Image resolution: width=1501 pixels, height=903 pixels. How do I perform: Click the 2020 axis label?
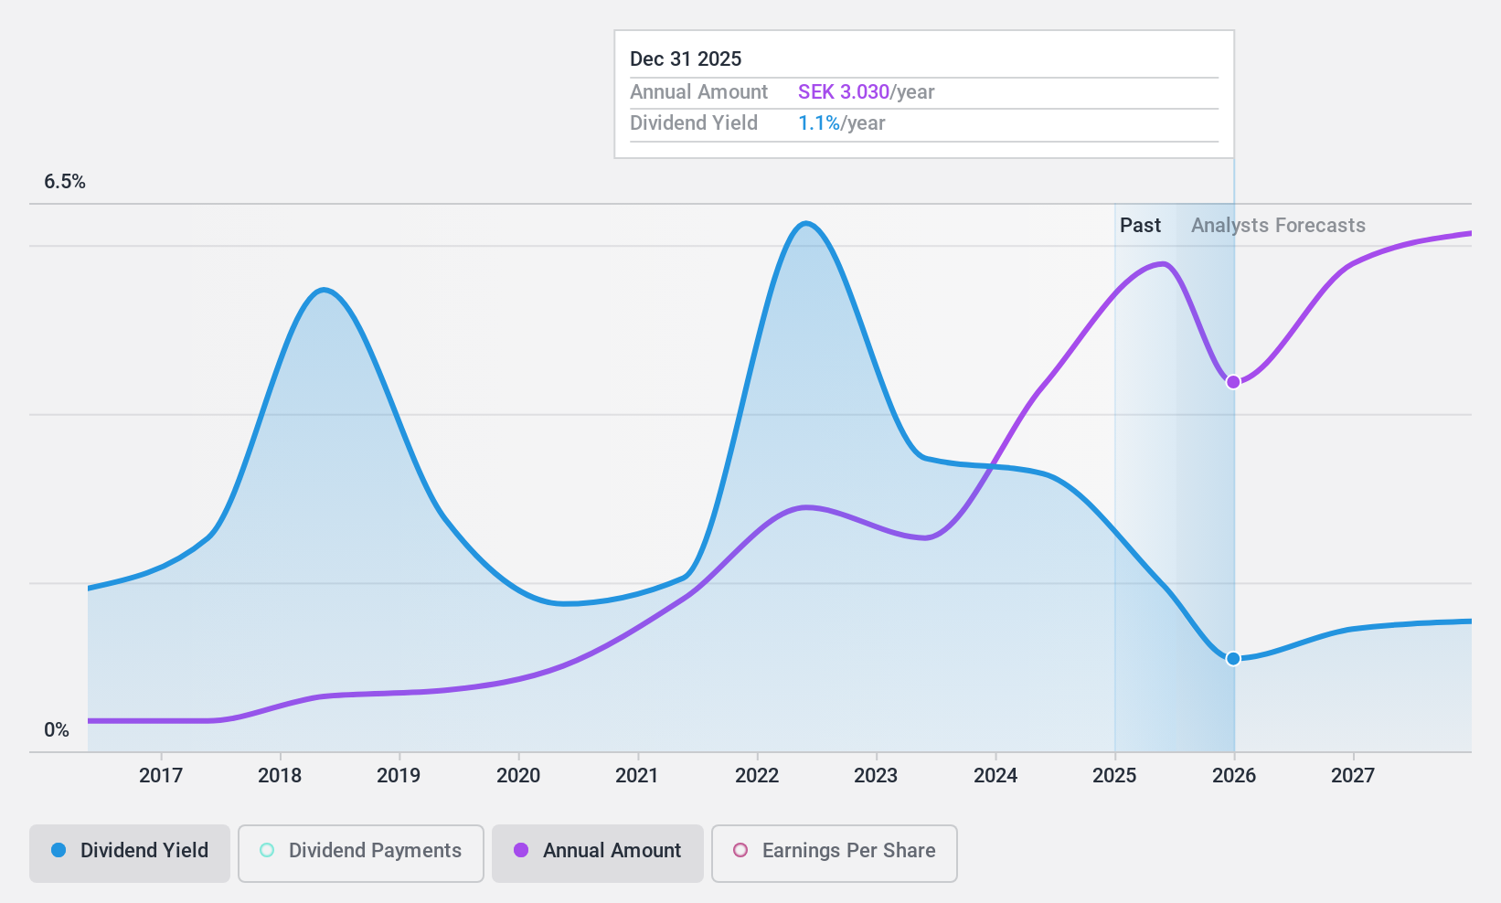pyautogui.click(x=518, y=776)
